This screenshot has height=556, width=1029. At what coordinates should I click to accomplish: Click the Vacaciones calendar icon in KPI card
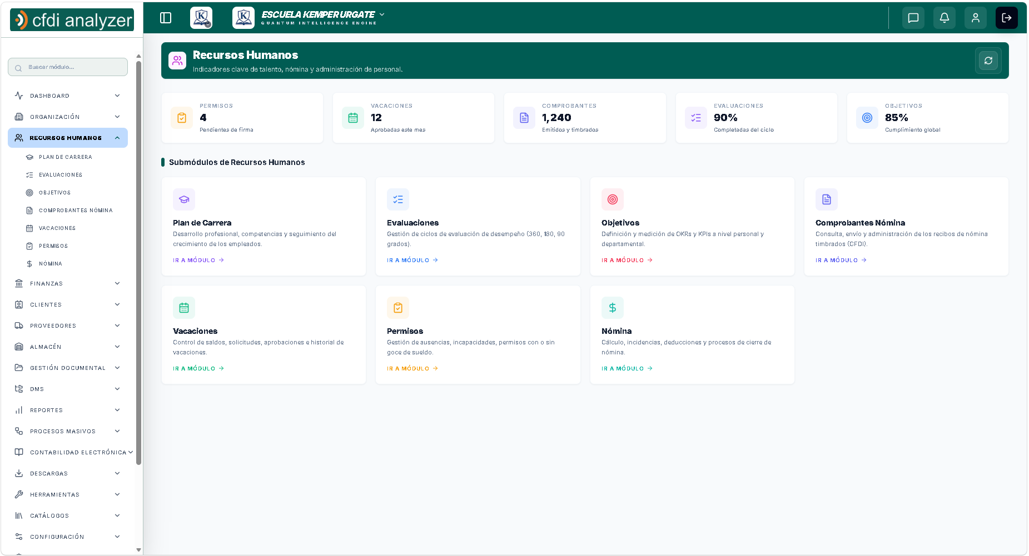click(353, 118)
